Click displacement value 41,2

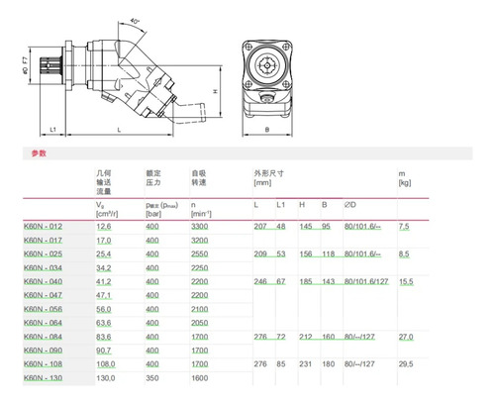click(104, 281)
